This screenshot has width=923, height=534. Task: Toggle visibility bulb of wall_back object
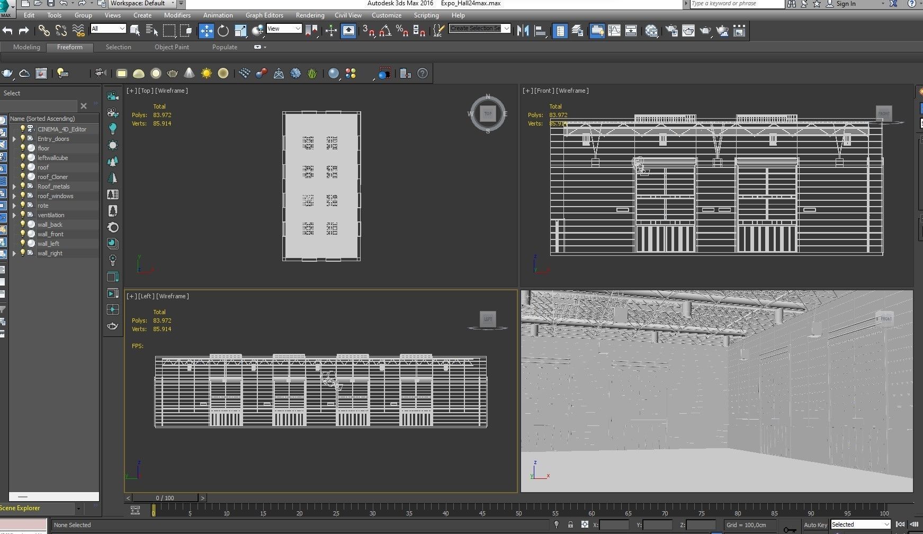click(x=23, y=224)
